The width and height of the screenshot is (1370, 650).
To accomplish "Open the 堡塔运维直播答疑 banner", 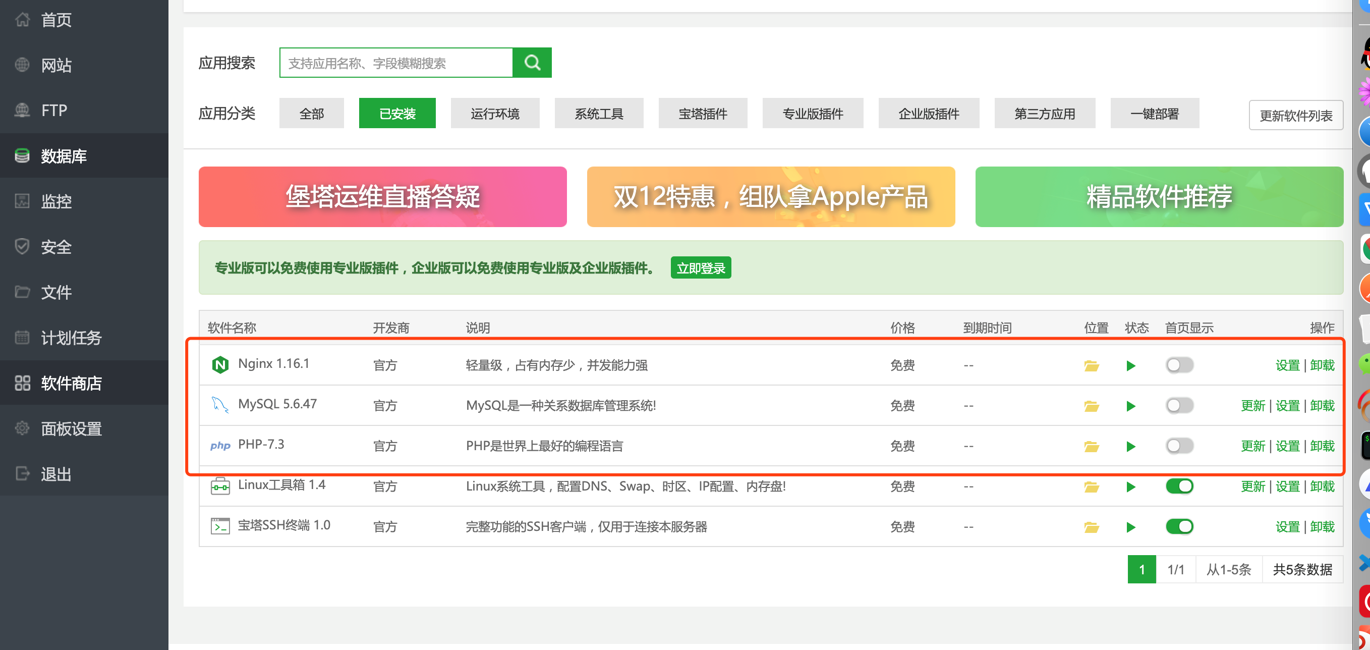I will 382,197.
